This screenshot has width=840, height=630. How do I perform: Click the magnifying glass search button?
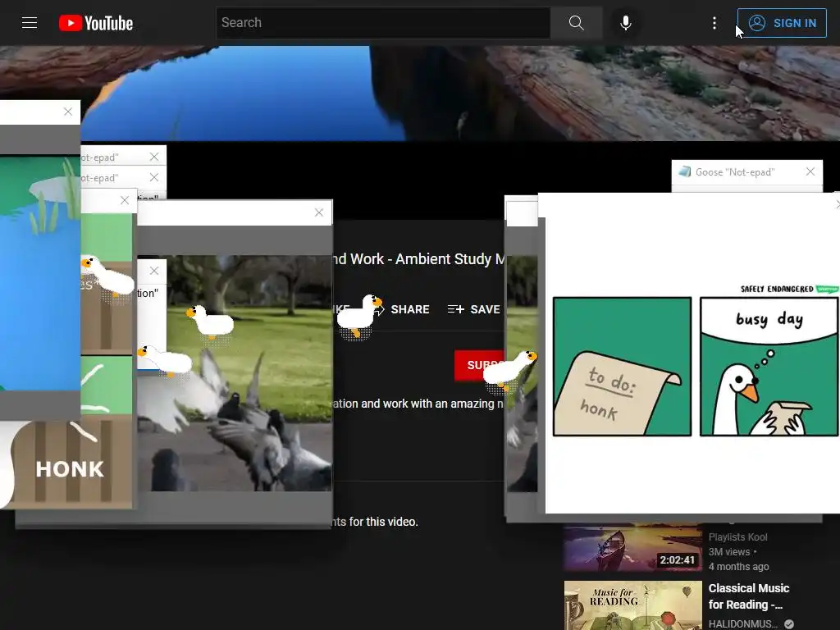577,22
